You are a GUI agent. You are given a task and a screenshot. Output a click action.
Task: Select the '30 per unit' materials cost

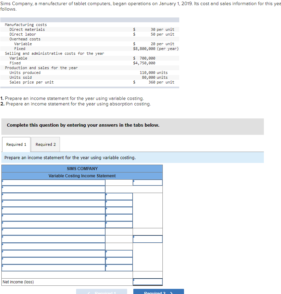pos(162,29)
